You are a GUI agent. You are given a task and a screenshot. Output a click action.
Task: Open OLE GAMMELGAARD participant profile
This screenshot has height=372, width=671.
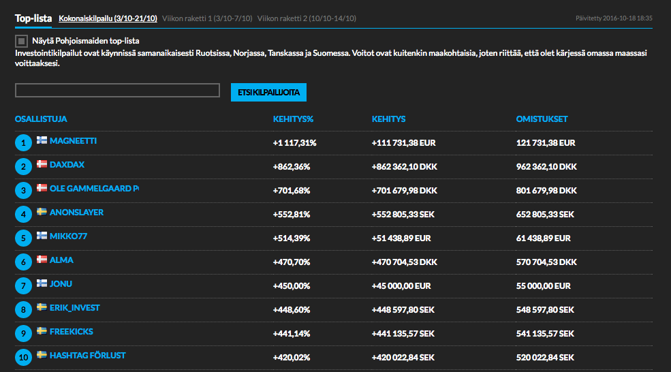(94, 188)
